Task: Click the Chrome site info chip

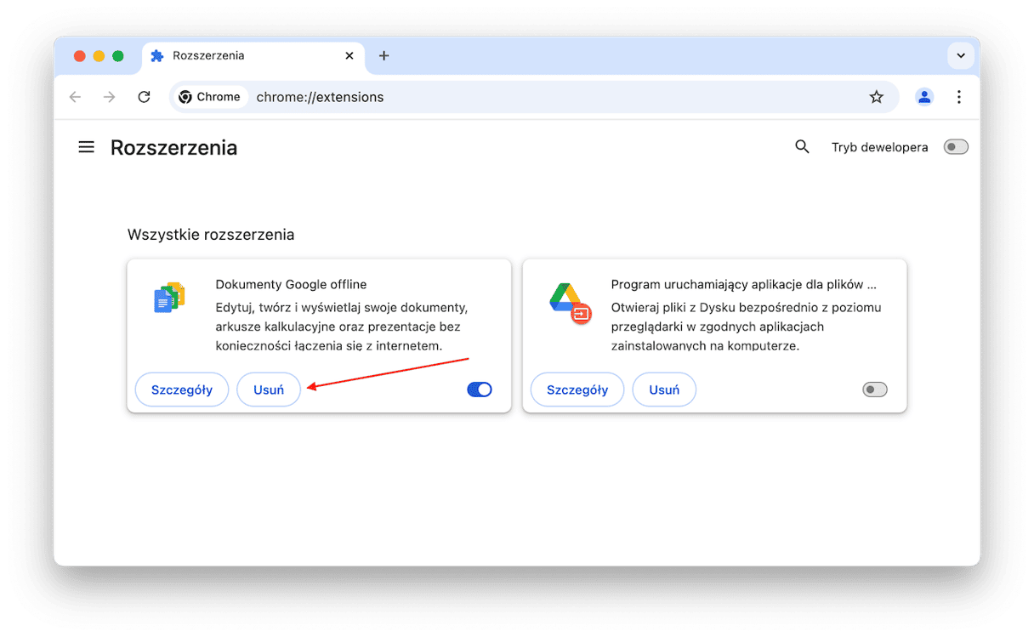Action: [210, 97]
